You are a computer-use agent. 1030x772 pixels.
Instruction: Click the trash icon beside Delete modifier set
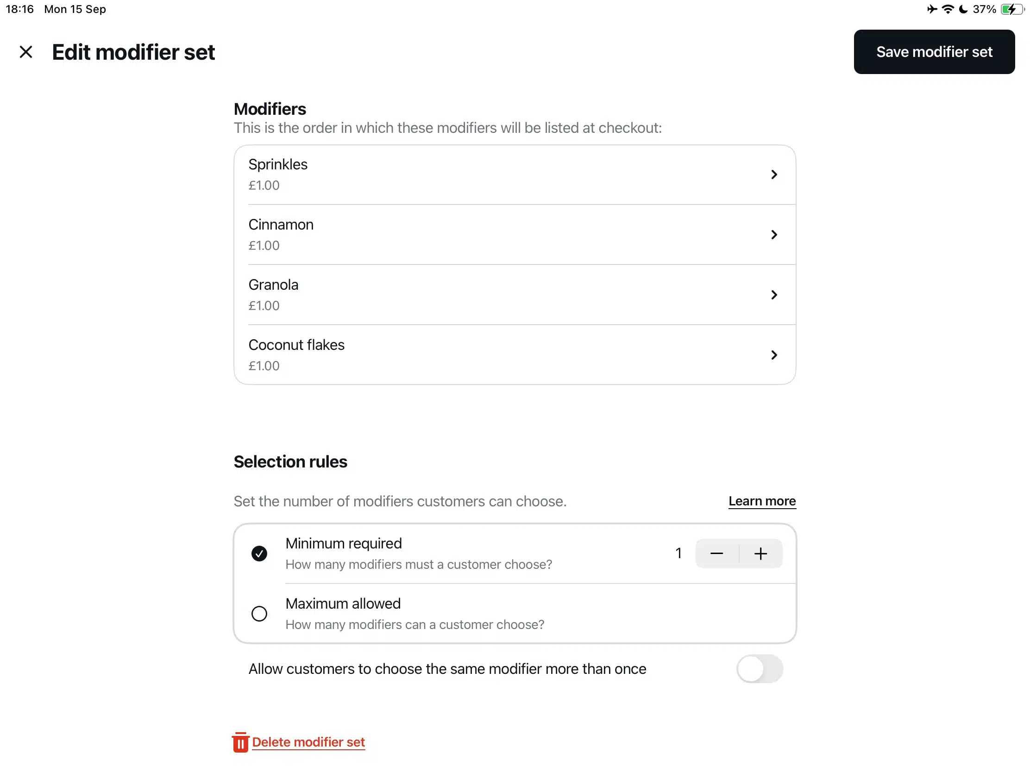tap(240, 742)
